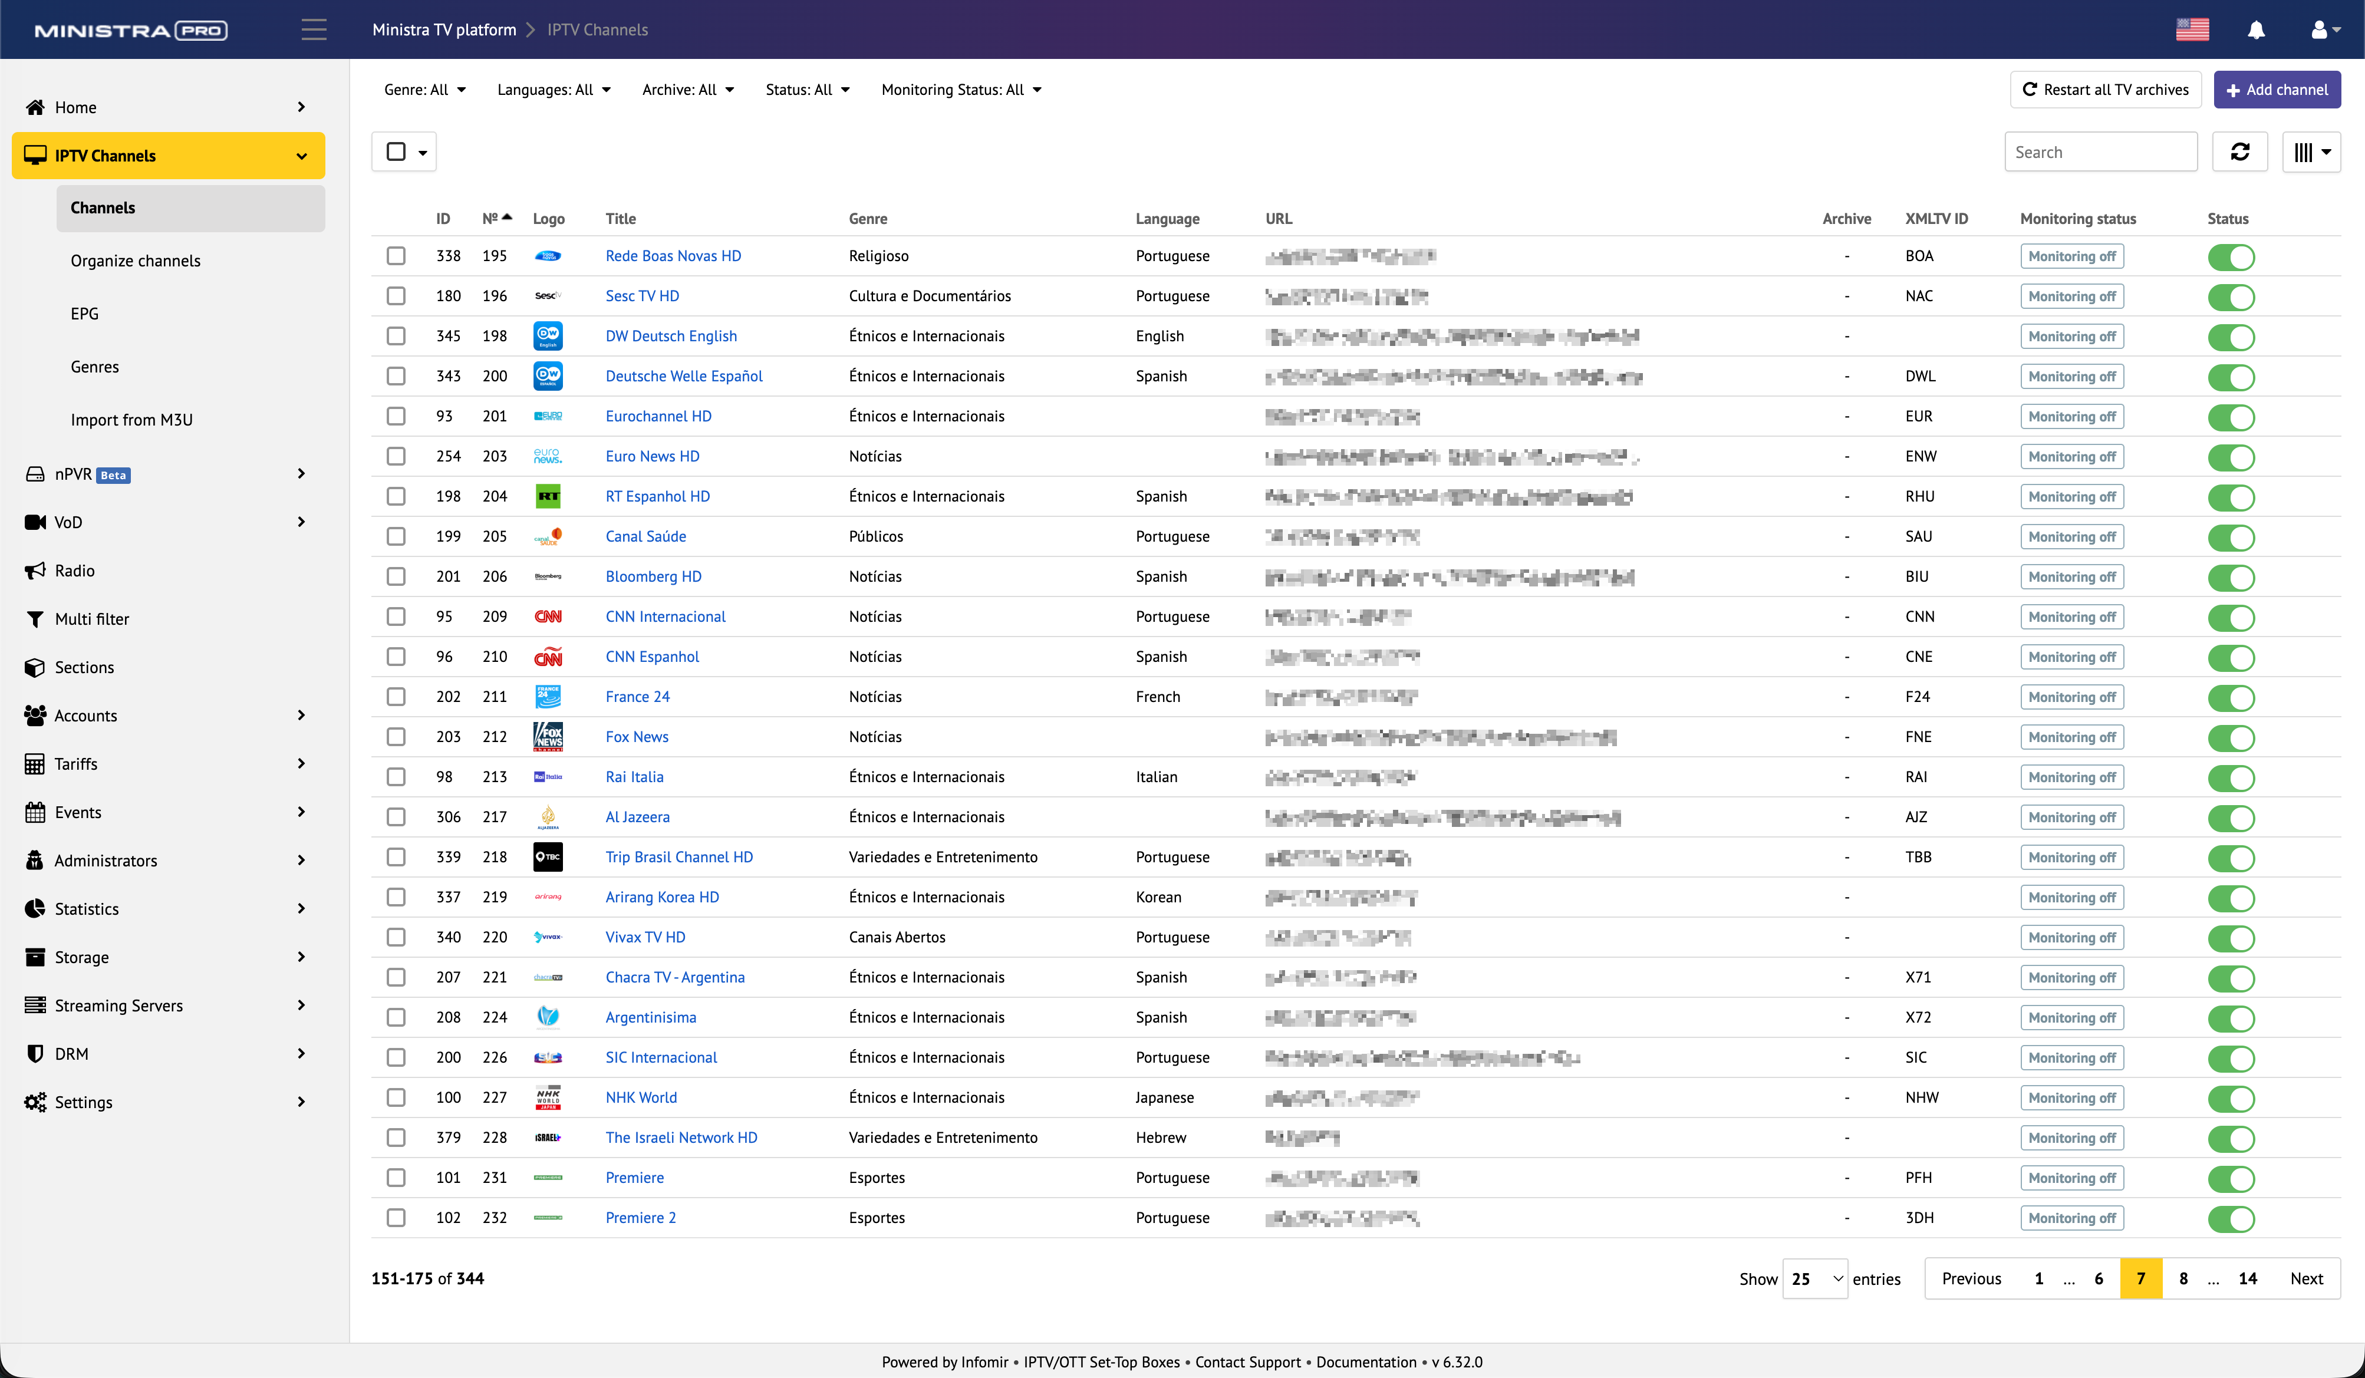Click the Multi filter funnel icon
This screenshot has width=2365, height=1378.
pos(35,619)
